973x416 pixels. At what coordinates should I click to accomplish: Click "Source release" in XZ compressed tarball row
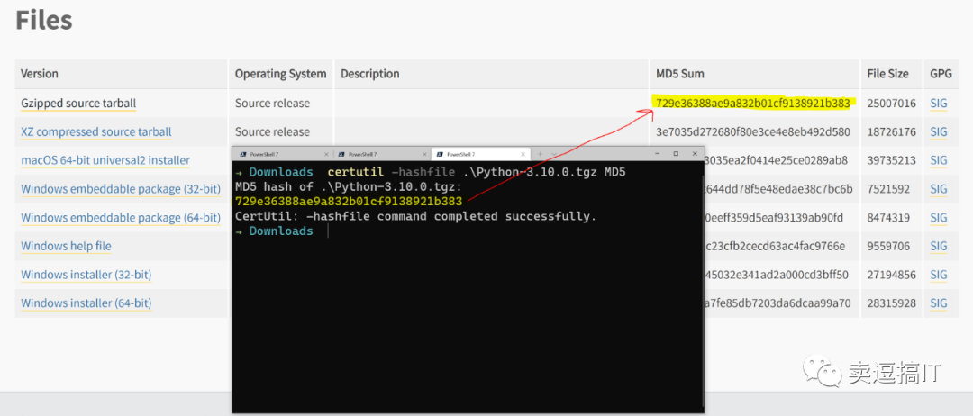(x=272, y=132)
